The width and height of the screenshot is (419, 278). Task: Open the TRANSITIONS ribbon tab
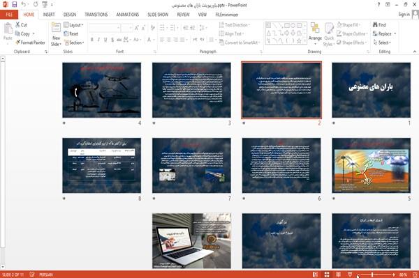(x=96, y=15)
